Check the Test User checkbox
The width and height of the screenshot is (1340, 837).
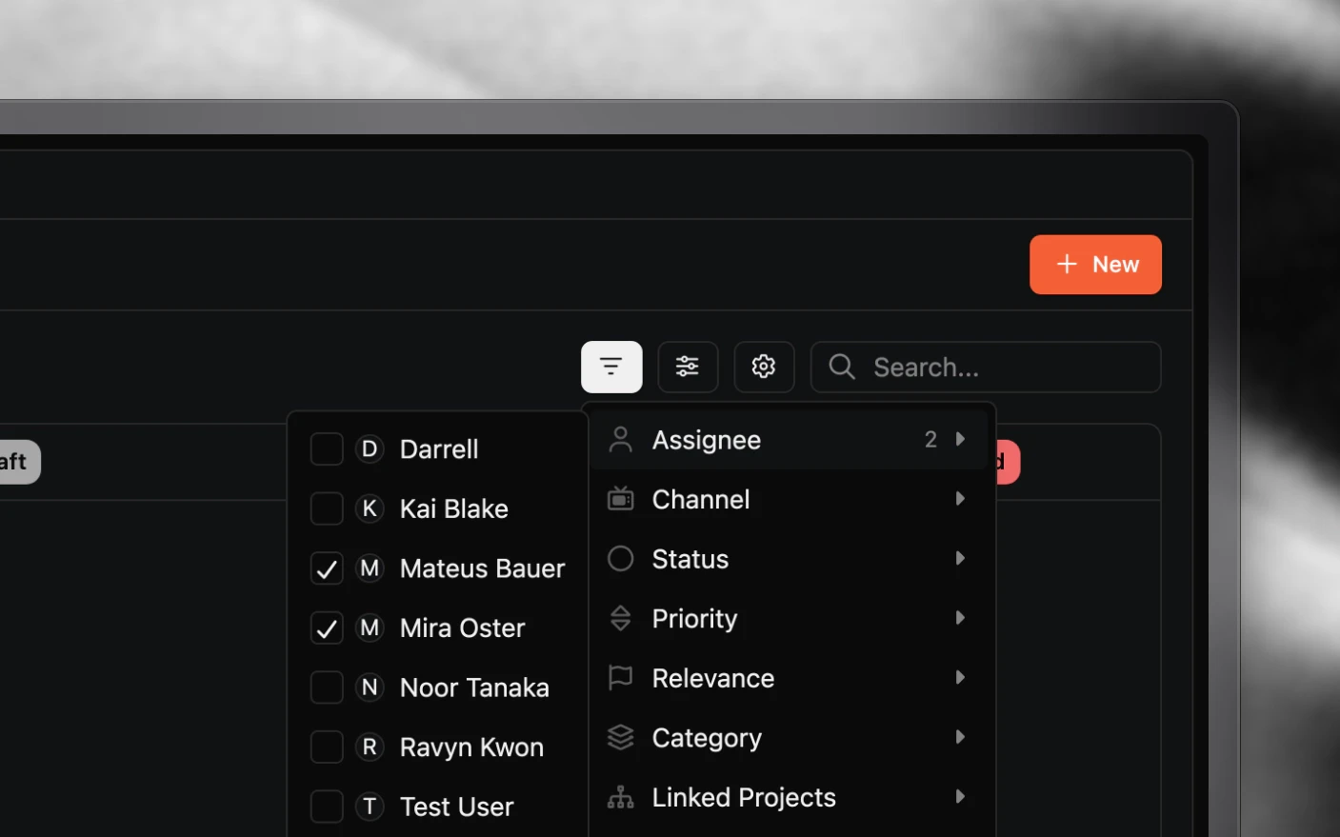[x=327, y=807]
